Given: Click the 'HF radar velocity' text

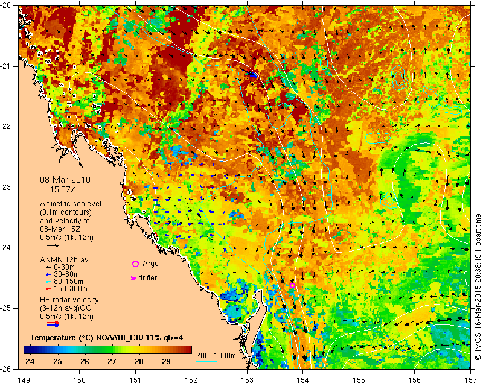Looking at the screenshot, I should 69,300.
